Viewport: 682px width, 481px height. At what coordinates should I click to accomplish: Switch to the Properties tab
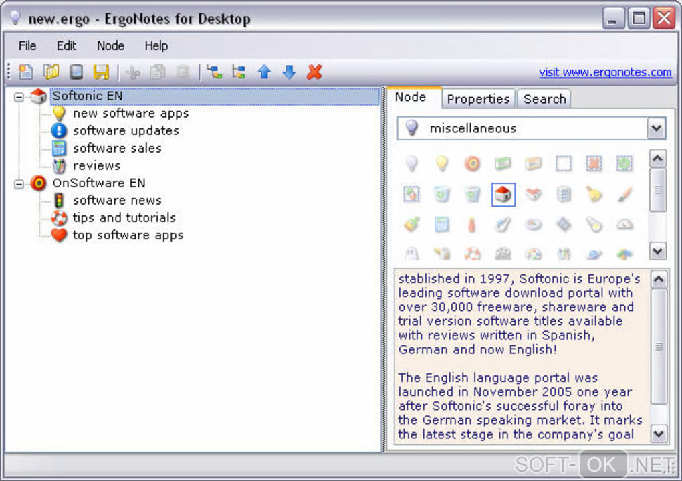tap(479, 99)
